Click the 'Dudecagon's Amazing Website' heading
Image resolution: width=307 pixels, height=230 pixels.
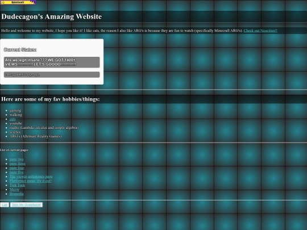(x=52, y=16)
